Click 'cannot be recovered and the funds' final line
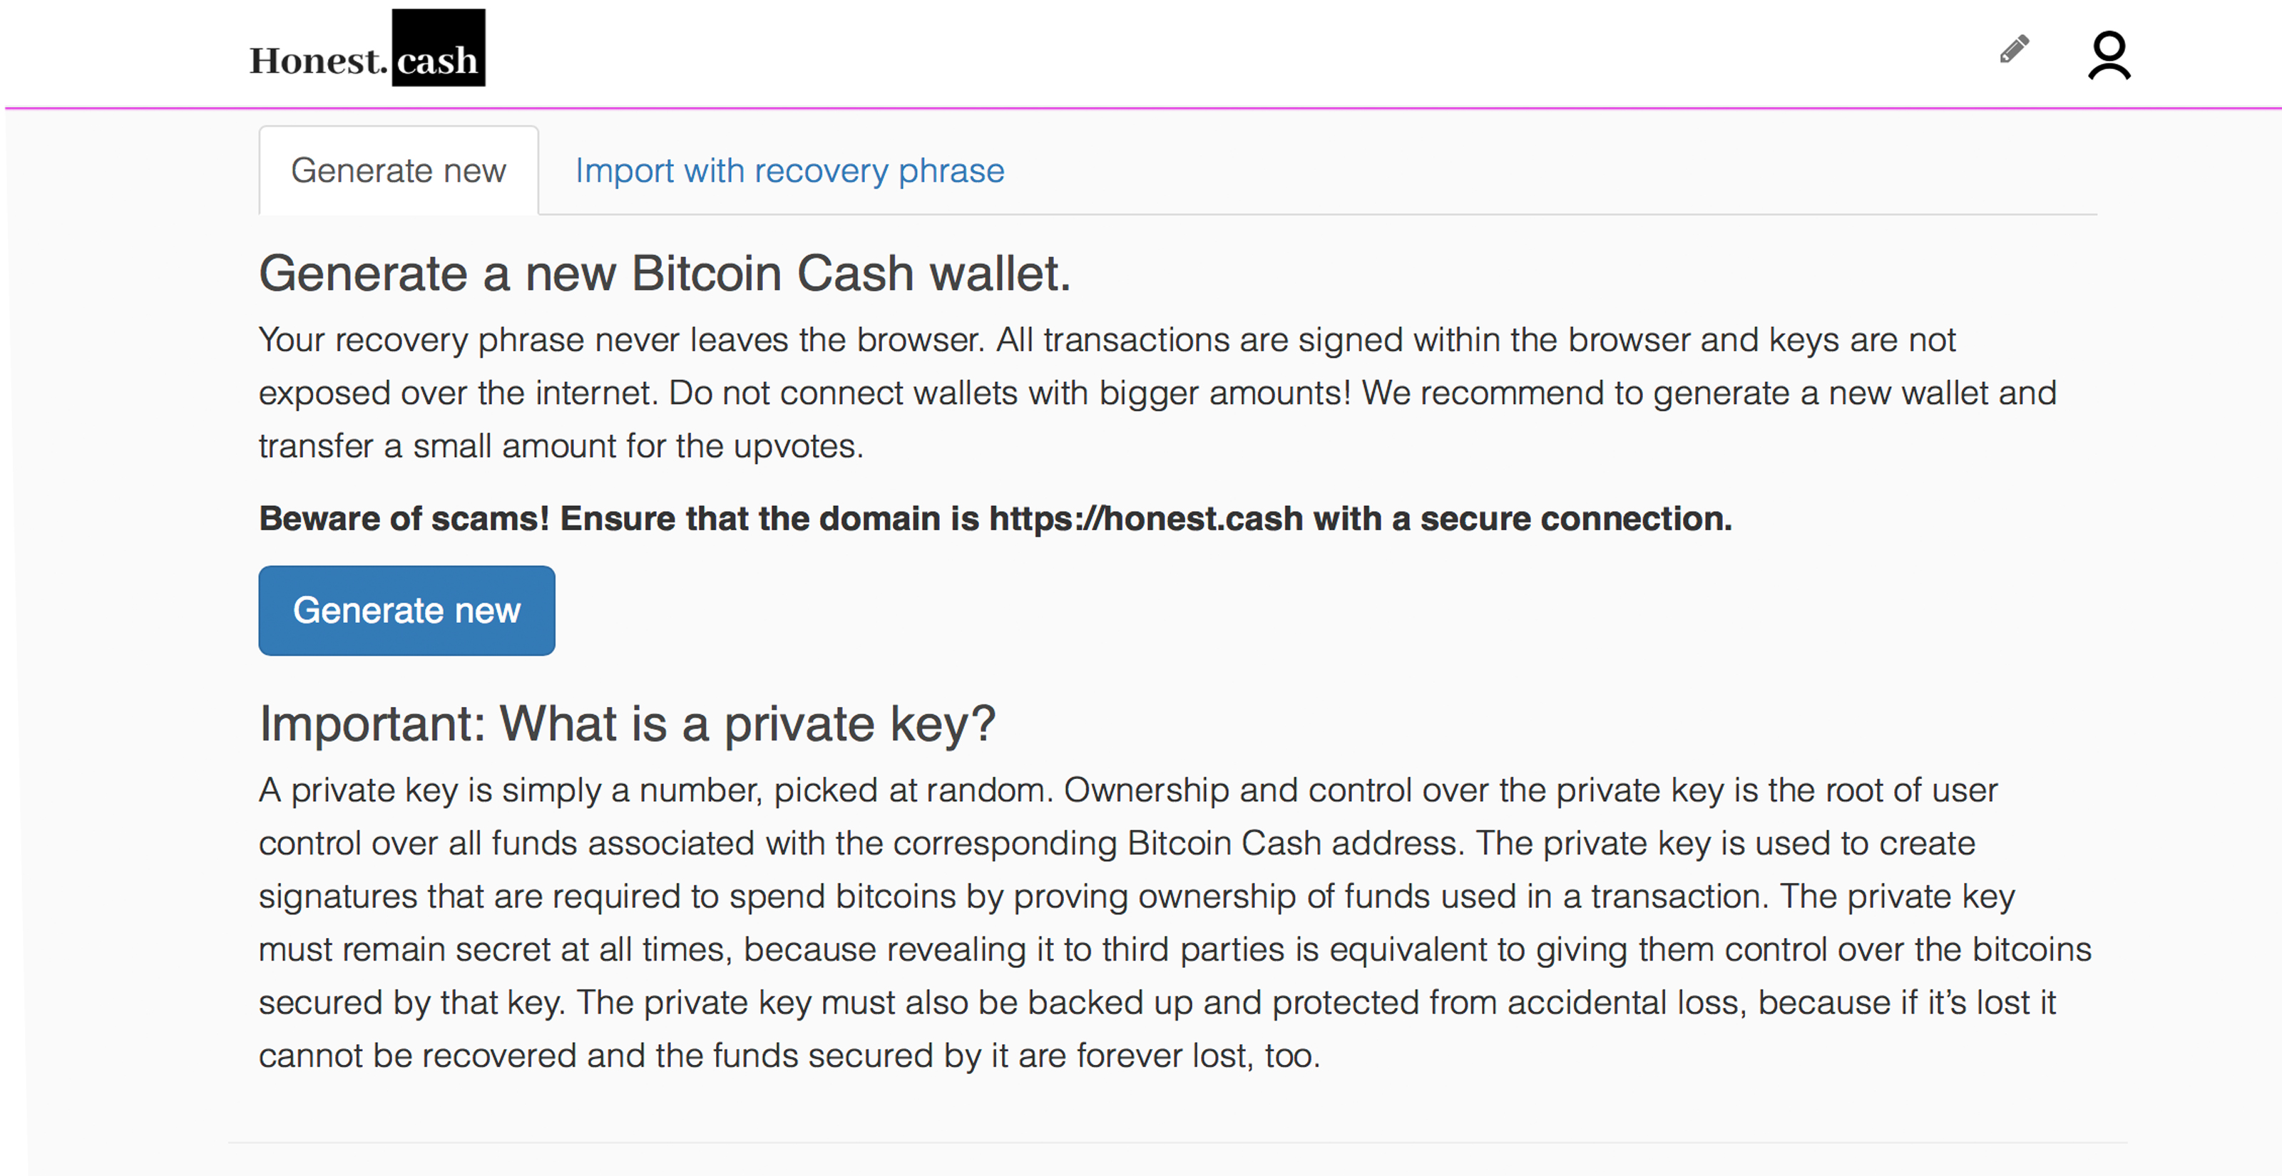The height and width of the screenshot is (1176, 2282). coord(530,1056)
